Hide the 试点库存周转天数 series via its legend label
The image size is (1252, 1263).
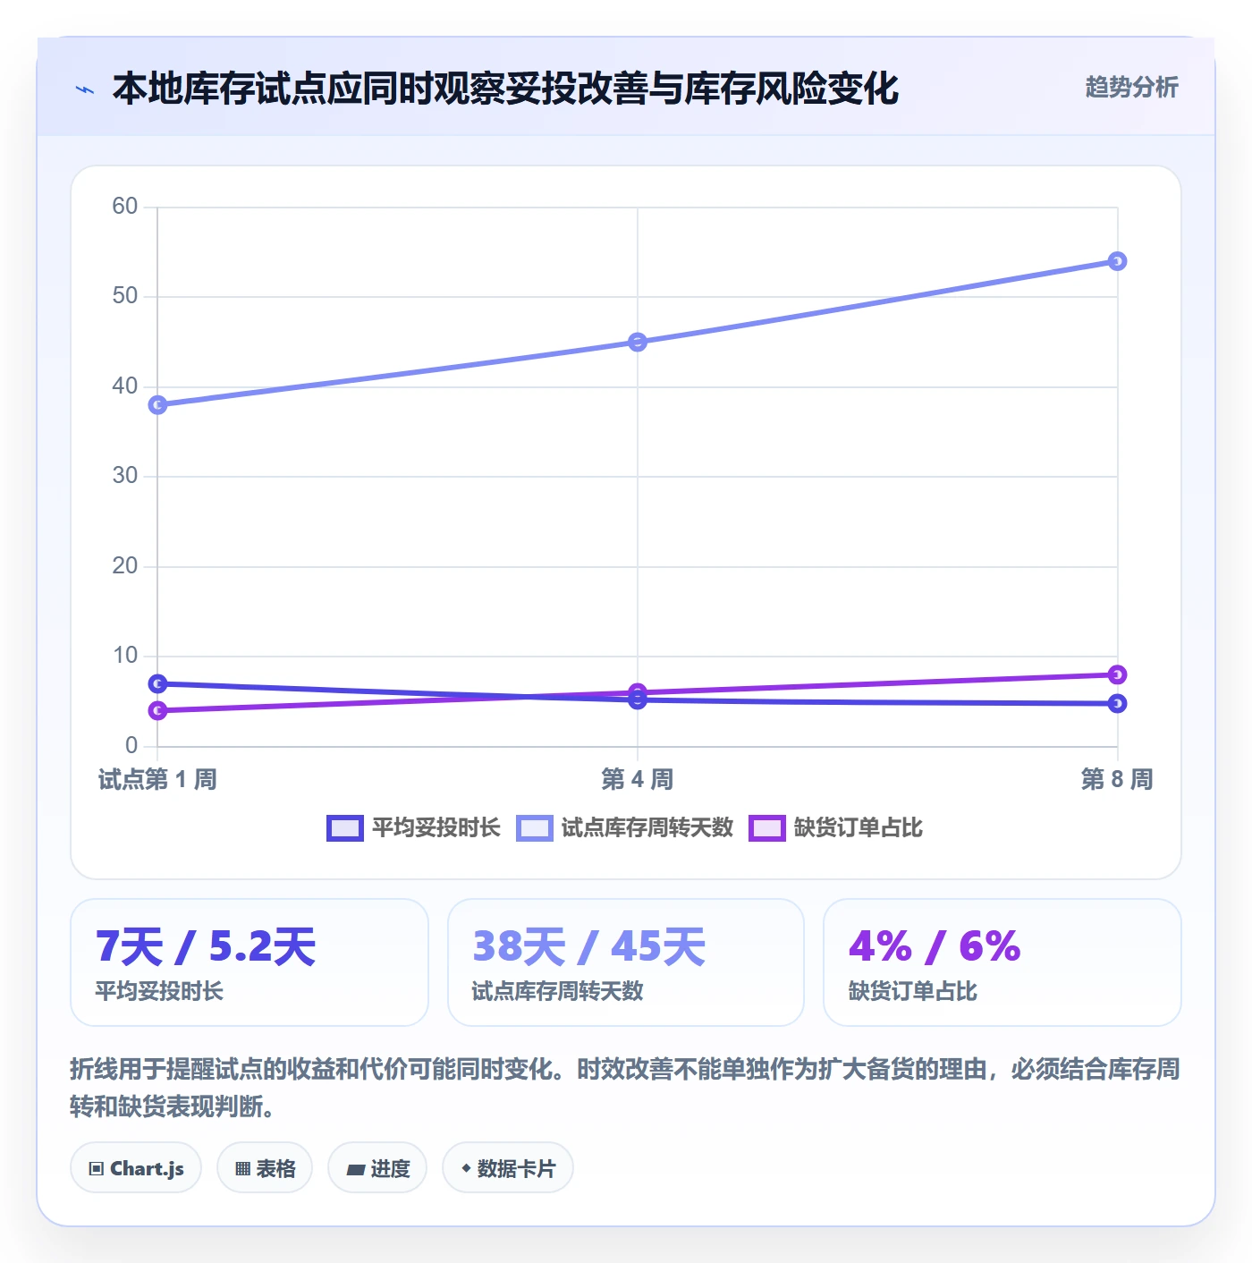(647, 828)
